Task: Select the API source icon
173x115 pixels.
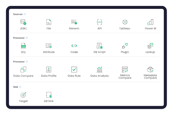Action: tap(99, 22)
